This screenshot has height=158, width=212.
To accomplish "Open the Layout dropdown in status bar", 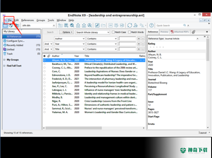I will (x=204, y=133).
